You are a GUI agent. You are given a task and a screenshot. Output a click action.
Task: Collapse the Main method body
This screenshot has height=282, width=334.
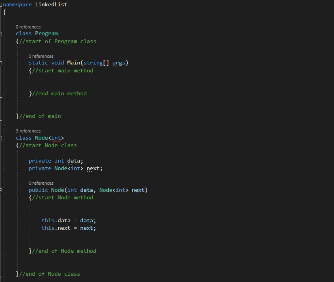click(x=2, y=62)
